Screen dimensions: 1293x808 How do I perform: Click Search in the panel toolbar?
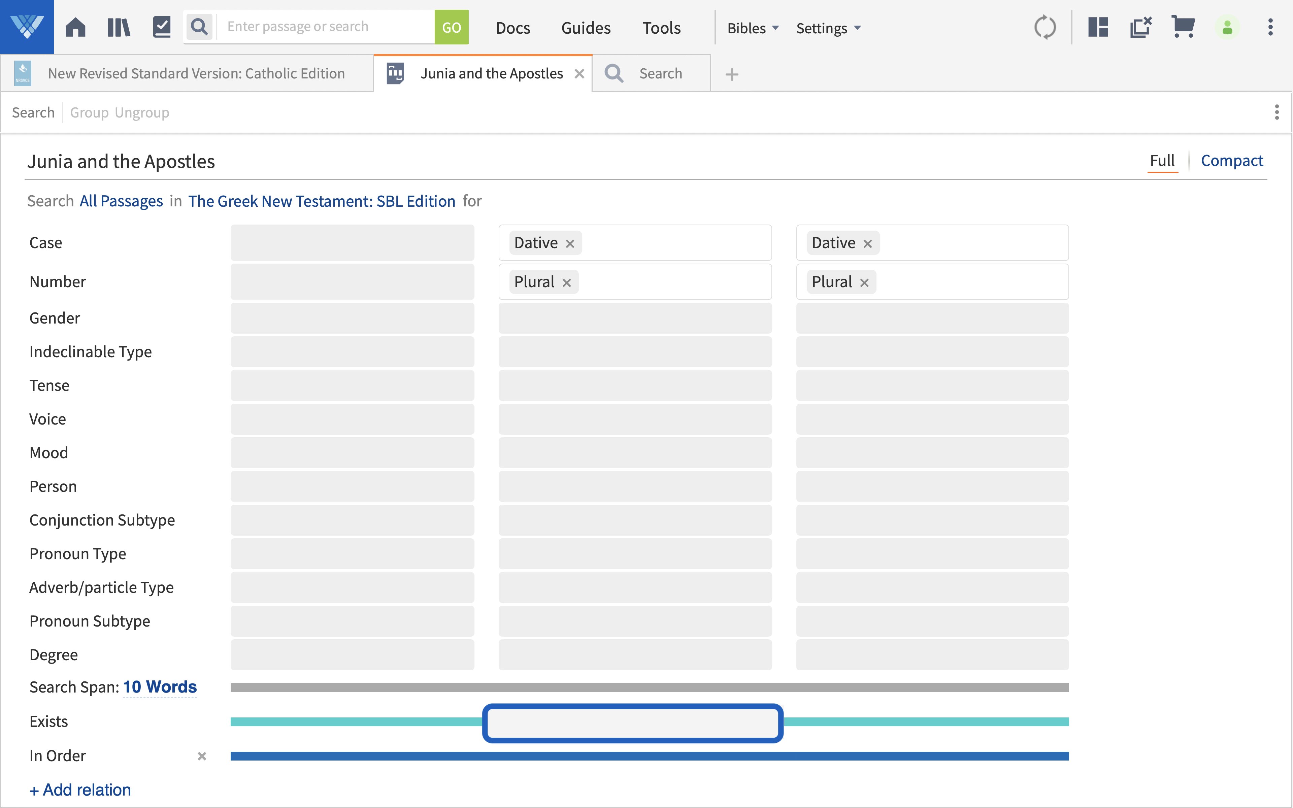click(x=33, y=112)
